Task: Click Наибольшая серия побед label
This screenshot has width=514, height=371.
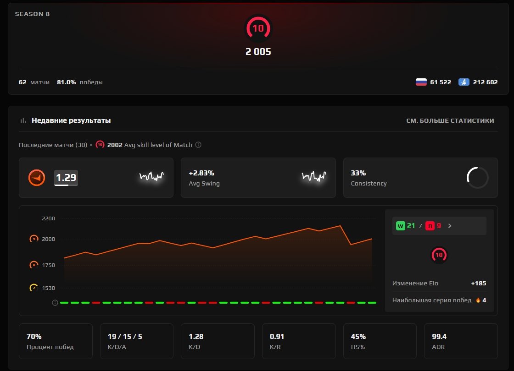Action: pyautogui.click(x=432, y=300)
